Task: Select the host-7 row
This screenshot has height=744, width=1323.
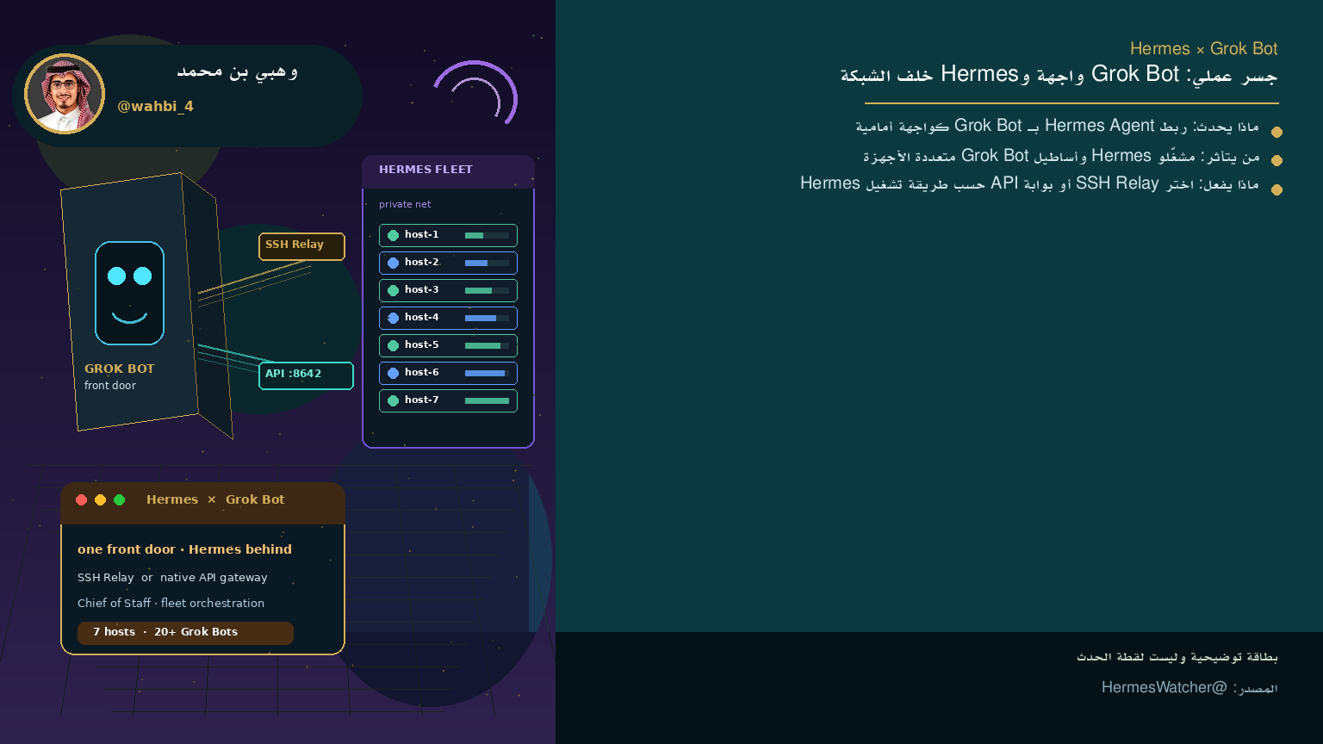Action: (448, 400)
